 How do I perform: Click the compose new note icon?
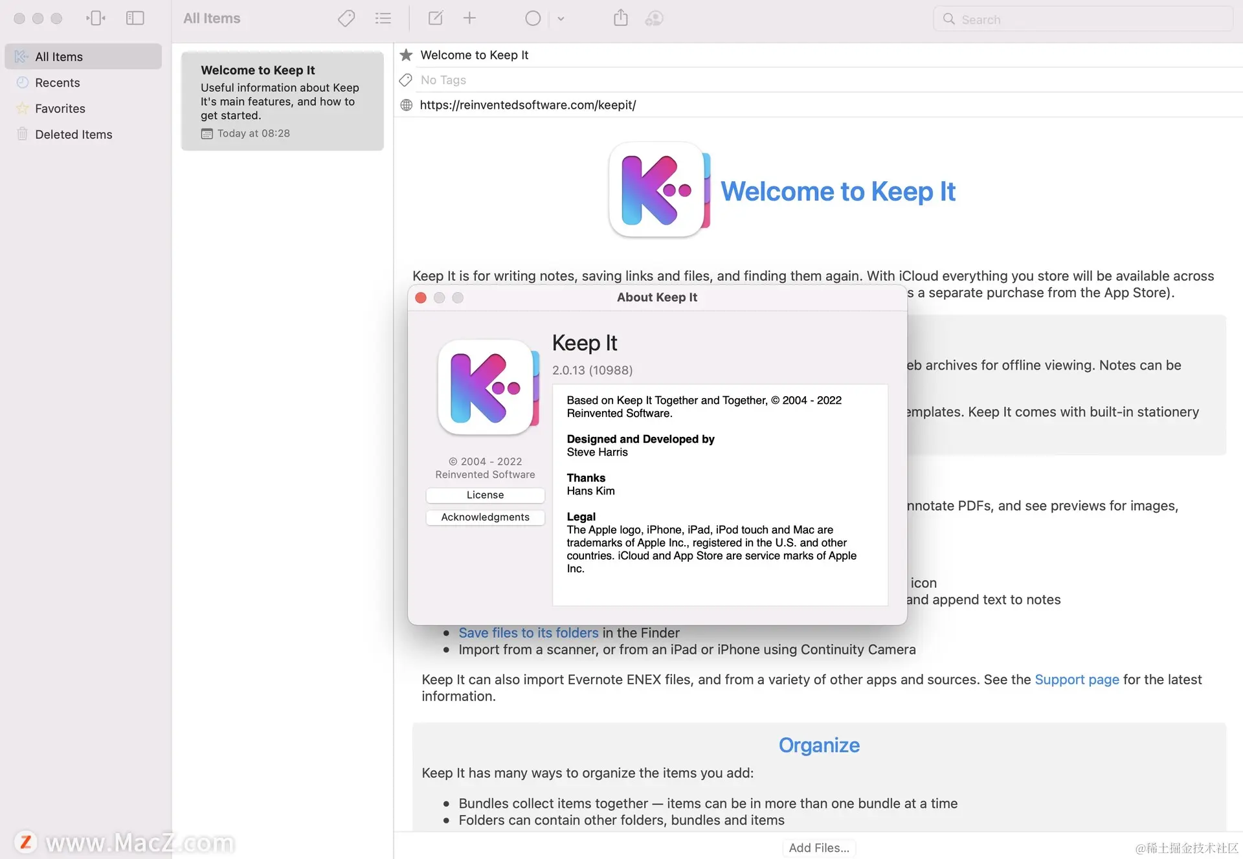point(436,18)
